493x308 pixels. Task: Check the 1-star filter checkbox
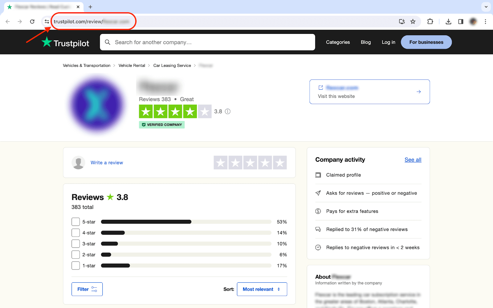pyautogui.click(x=75, y=265)
